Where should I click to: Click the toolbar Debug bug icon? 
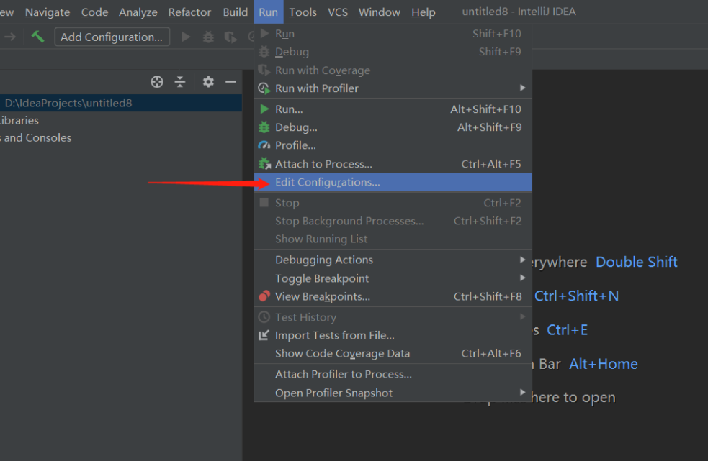[208, 37]
